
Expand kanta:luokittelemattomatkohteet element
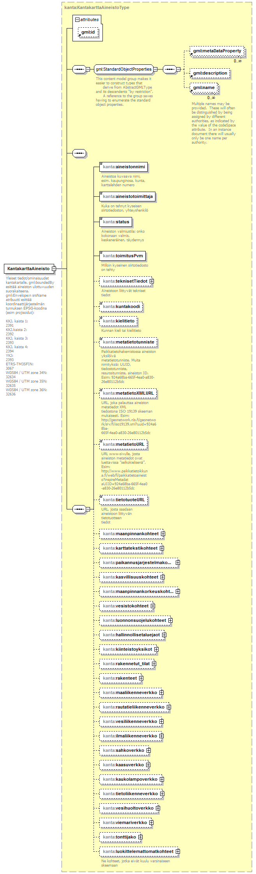(178, 851)
